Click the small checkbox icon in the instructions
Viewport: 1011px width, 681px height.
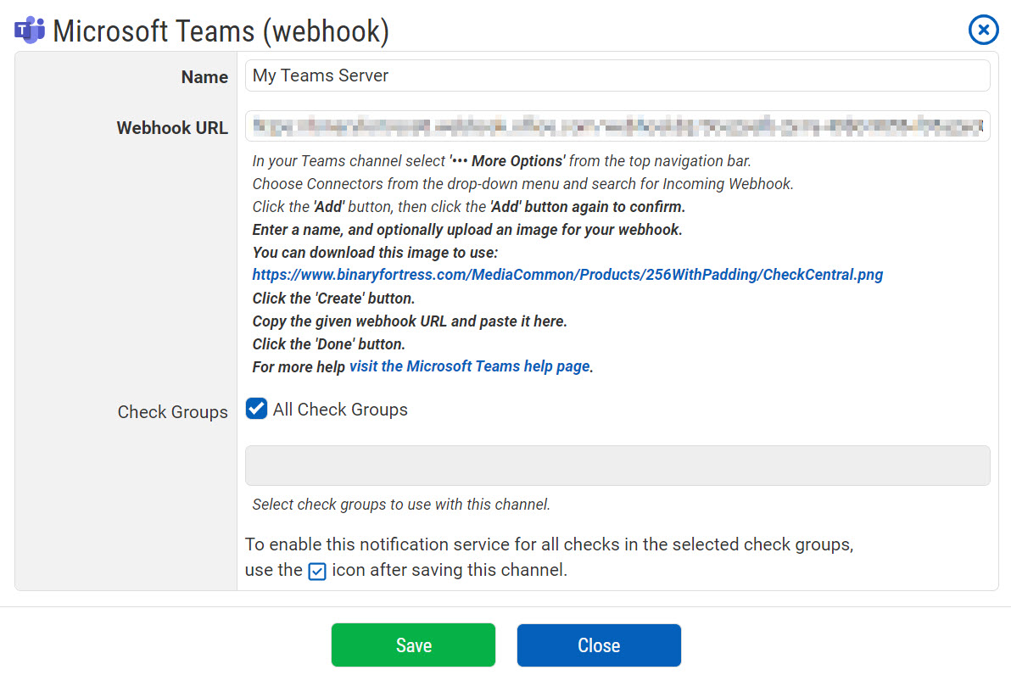pos(316,571)
